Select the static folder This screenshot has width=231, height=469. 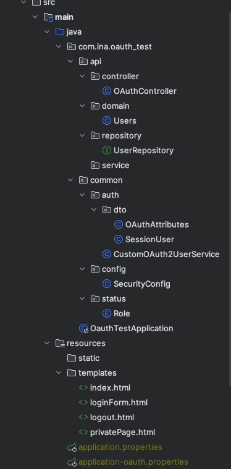coord(89,358)
